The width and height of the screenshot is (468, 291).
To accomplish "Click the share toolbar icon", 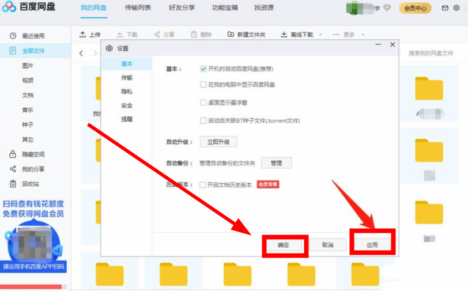I will click(157, 35).
